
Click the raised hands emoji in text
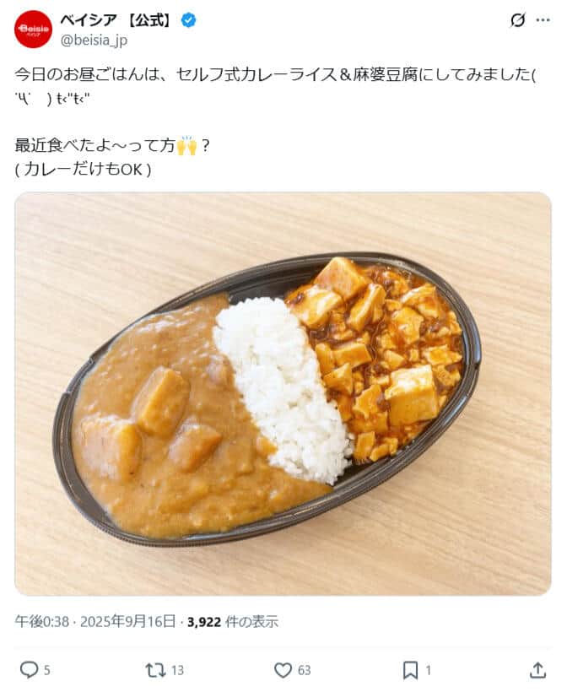click(186, 146)
